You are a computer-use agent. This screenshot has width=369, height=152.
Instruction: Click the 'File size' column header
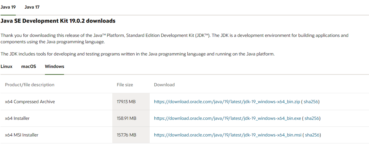click(125, 85)
